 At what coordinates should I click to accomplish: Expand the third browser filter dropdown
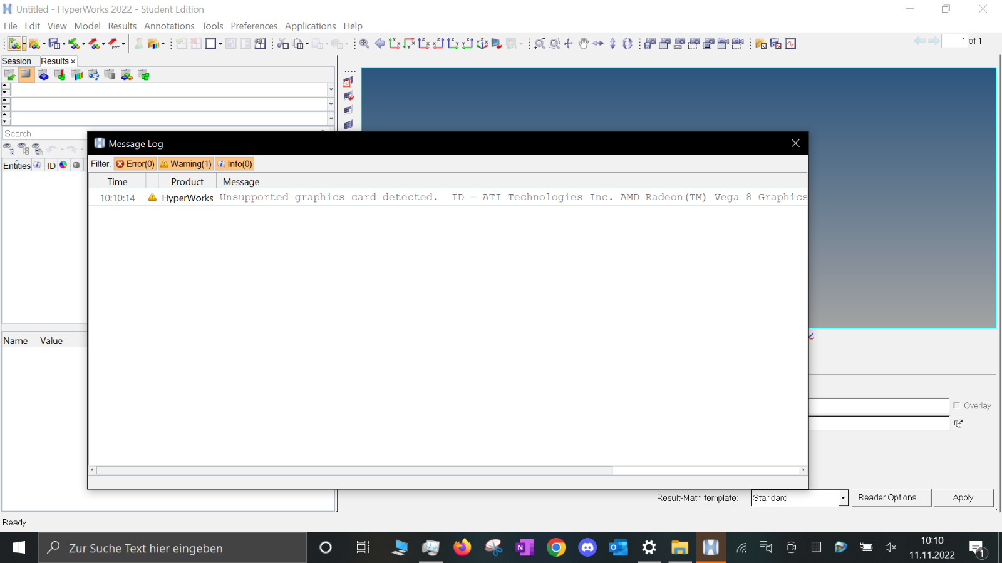click(x=331, y=118)
